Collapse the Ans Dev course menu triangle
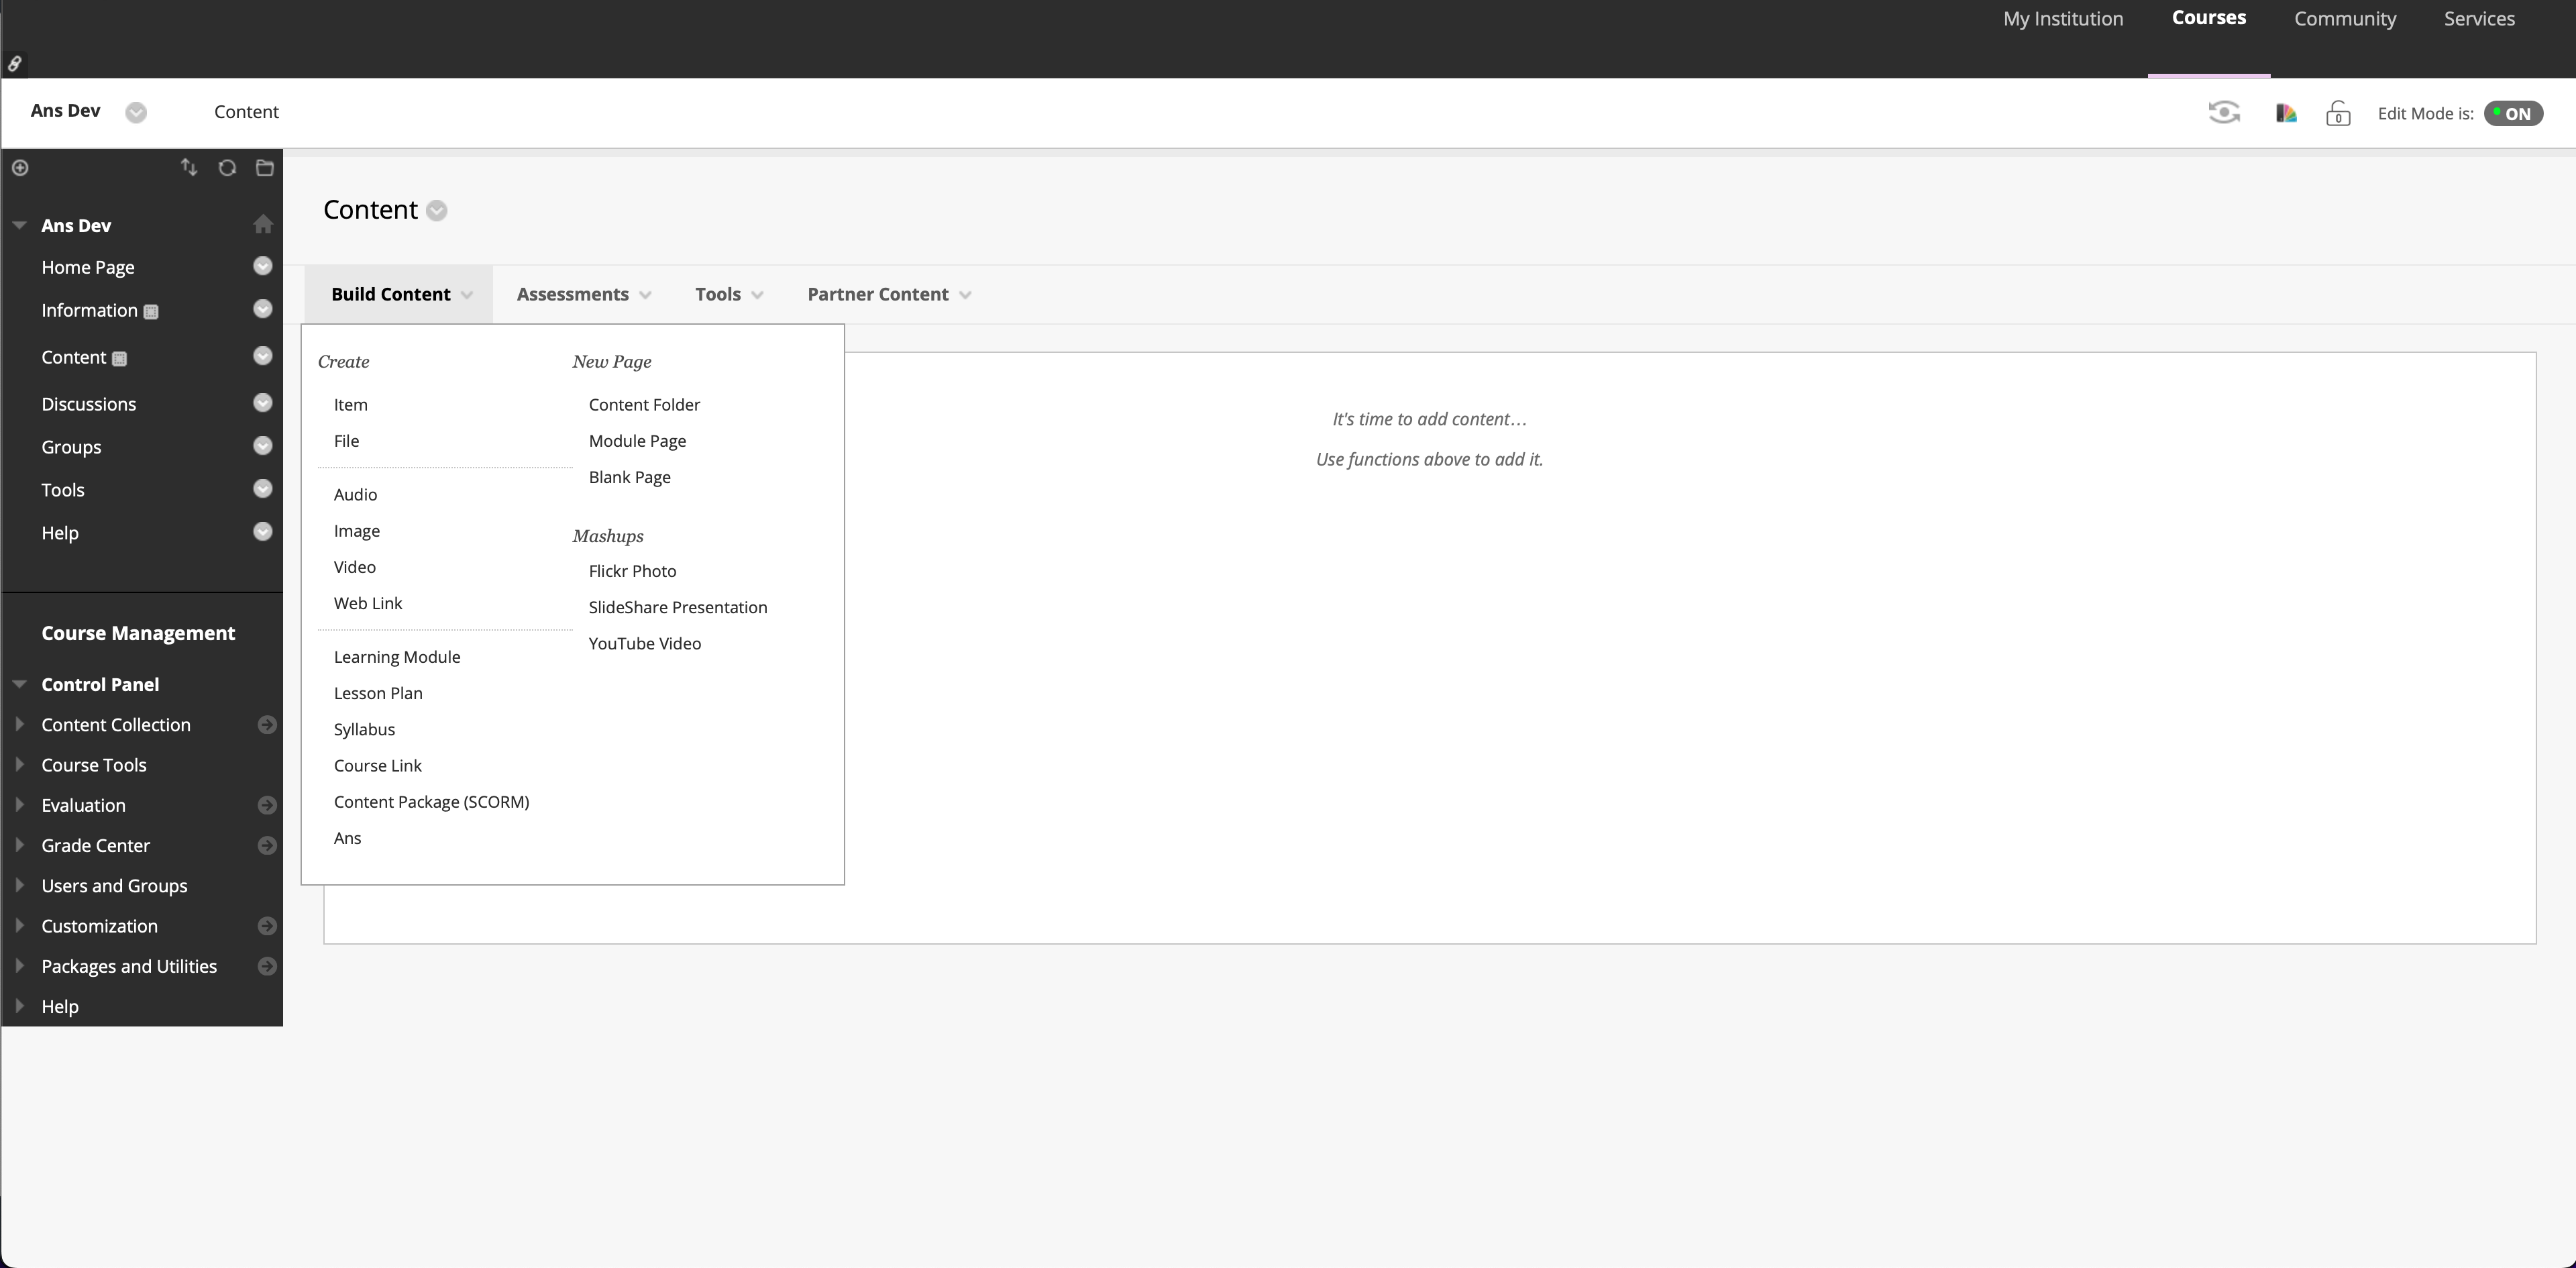The width and height of the screenshot is (2576, 1268). [x=19, y=225]
